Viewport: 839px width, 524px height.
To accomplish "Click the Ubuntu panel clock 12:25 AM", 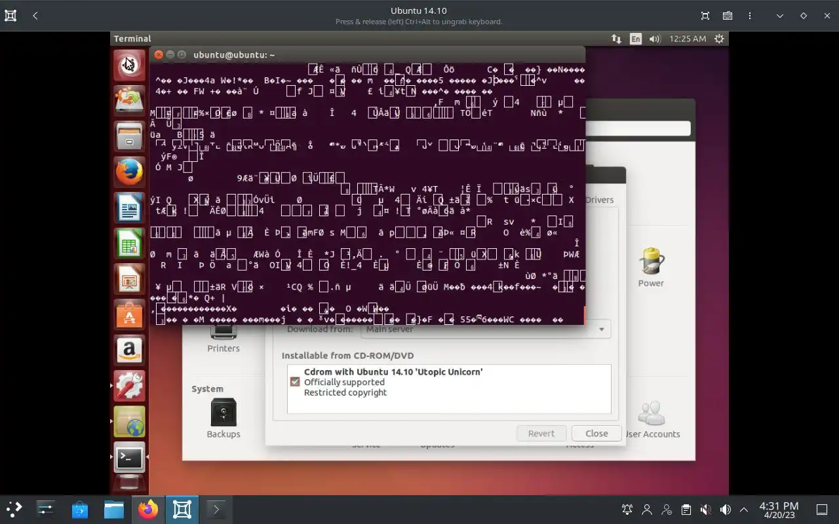I will (x=688, y=39).
